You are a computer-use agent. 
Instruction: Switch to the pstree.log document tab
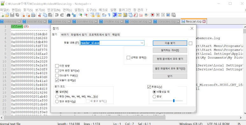click(59, 21)
